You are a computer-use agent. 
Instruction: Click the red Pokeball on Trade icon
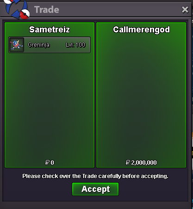click(25, 14)
